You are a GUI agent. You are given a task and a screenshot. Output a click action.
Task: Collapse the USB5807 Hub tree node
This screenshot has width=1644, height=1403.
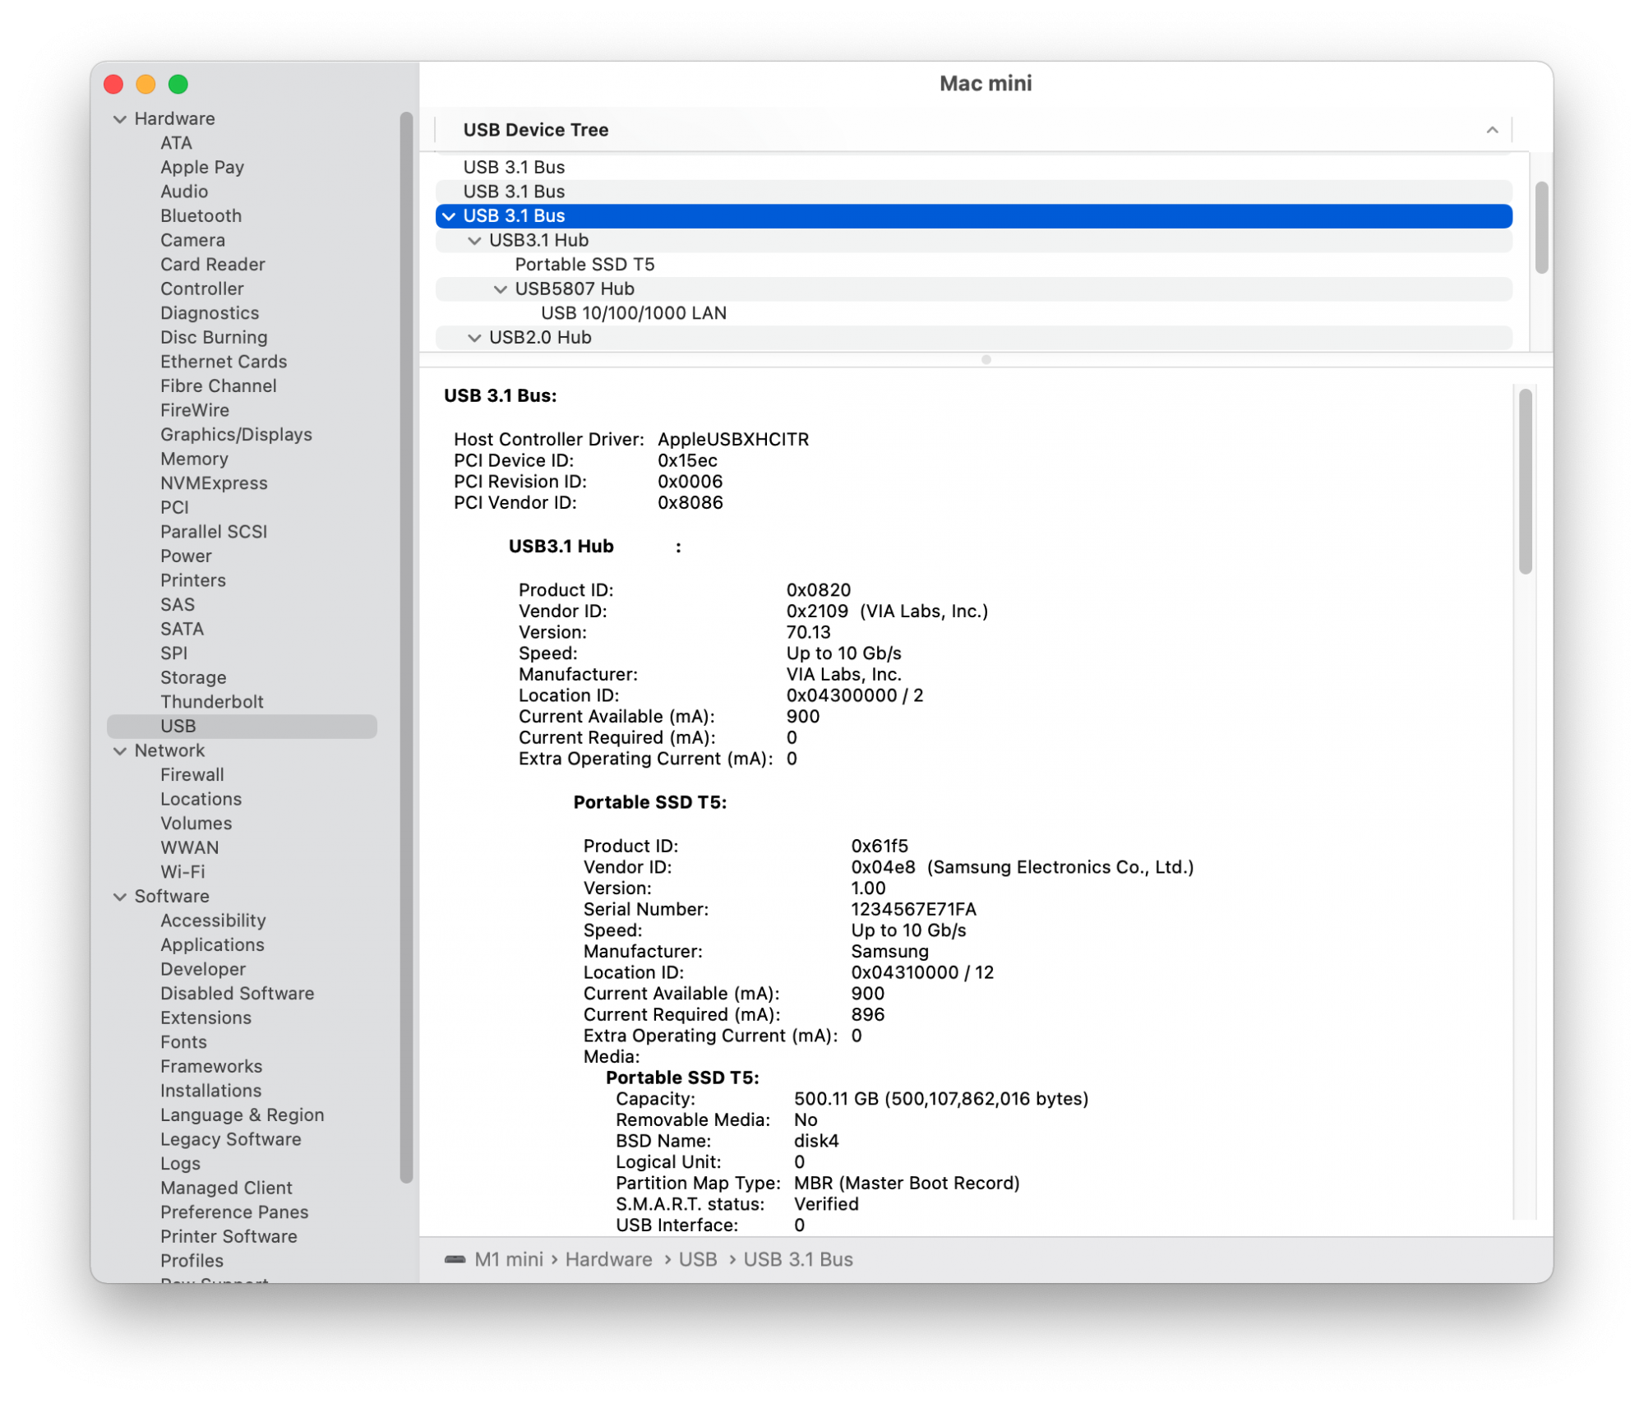point(500,289)
